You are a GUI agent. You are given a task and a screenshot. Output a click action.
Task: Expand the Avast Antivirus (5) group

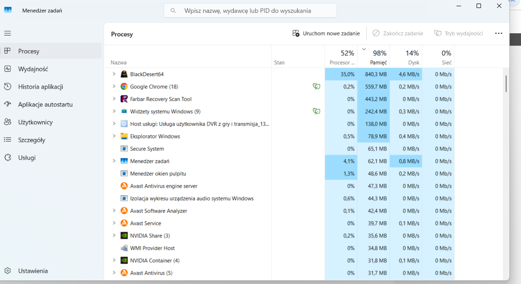[x=114, y=272]
